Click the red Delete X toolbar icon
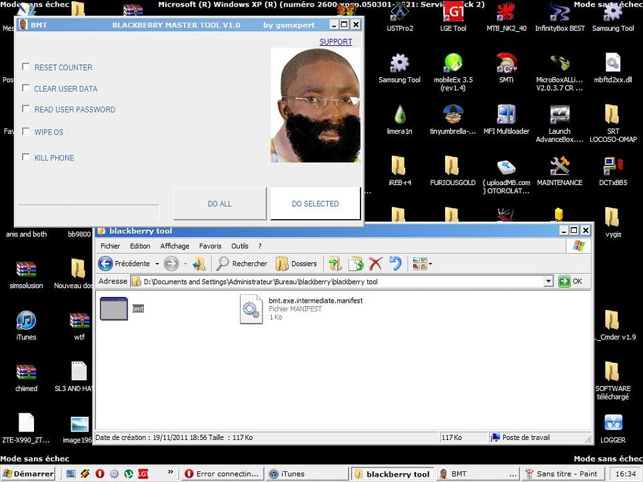Screen dimensions: 643x482 (375, 264)
